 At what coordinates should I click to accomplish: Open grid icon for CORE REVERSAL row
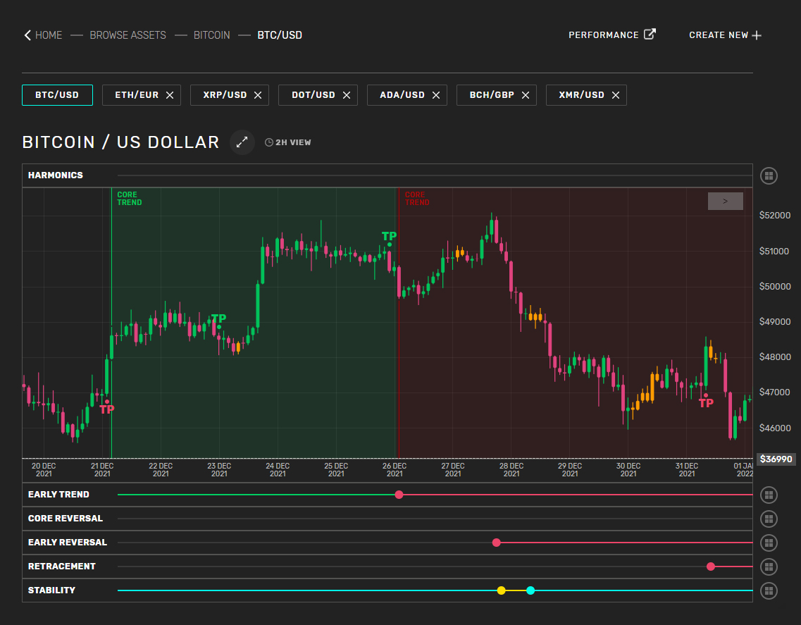coord(769,519)
